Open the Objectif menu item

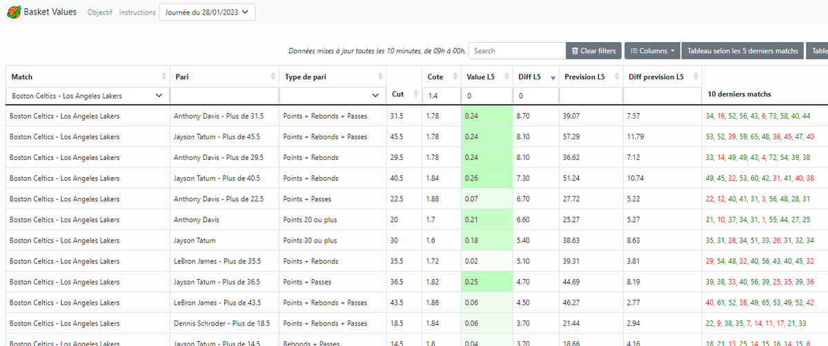(100, 12)
